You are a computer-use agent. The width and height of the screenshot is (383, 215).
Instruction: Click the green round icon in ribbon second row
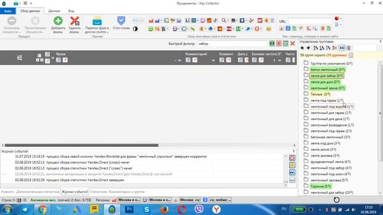click(x=151, y=29)
